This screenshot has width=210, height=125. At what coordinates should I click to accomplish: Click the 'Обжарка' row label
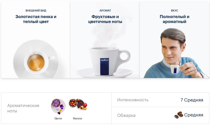pos(126,115)
